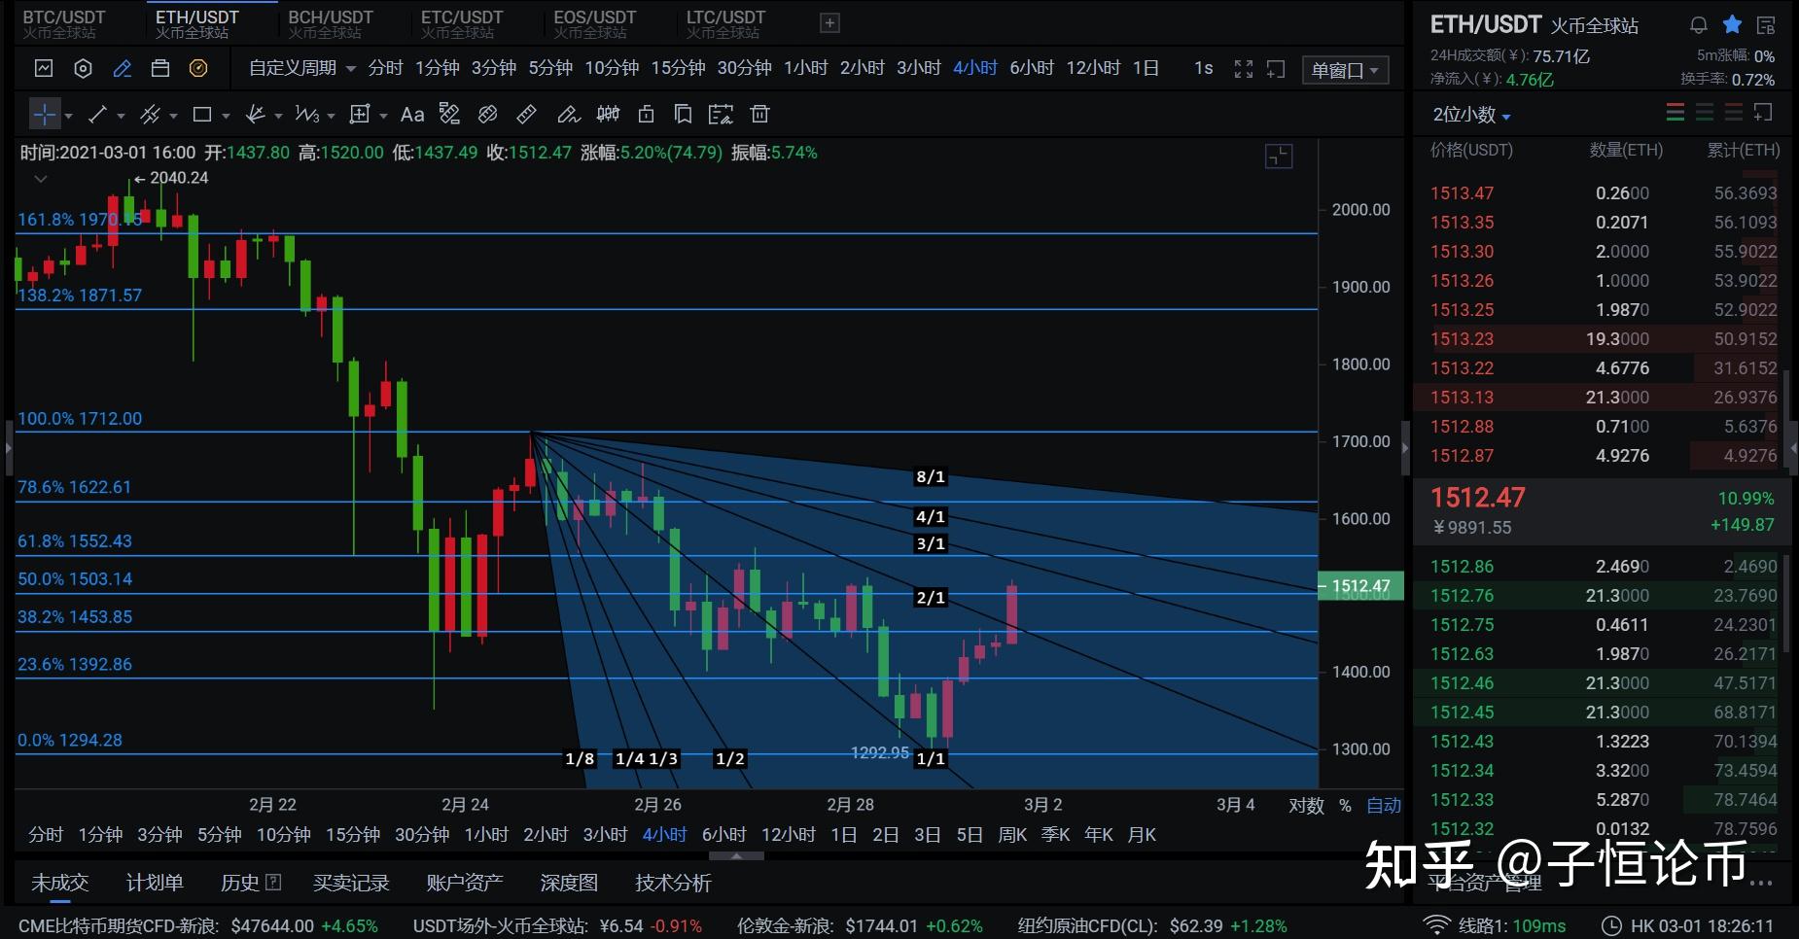Open the hexagon chart settings icon
Screen dimensions: 1799x939
pyautogui.click(x=84, y=68)
